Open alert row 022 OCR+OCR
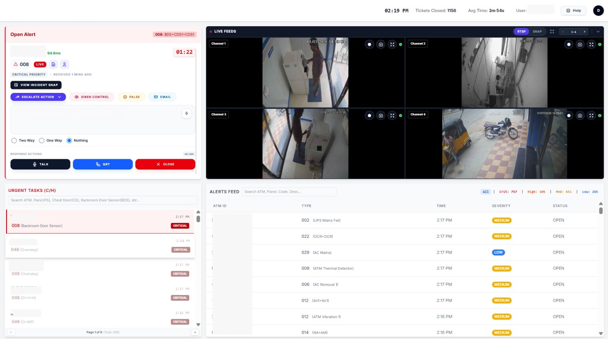 402,236
